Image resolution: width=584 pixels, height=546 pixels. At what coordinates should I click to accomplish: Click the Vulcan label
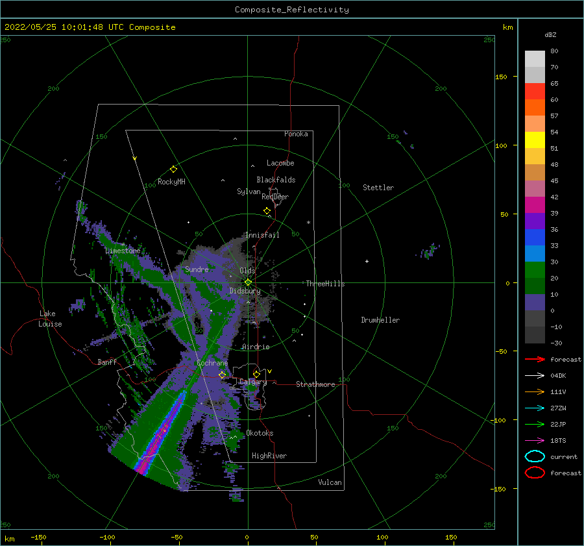click(330, 482)
